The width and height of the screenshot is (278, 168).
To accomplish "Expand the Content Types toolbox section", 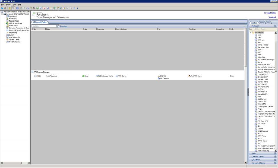I will [x=275, y=157].
